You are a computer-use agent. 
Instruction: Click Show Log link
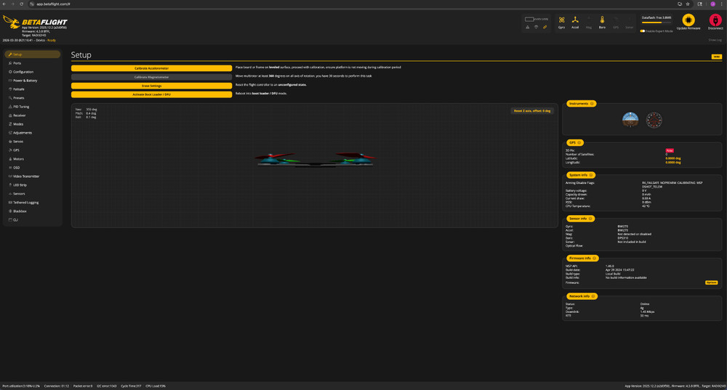(715, 40)
